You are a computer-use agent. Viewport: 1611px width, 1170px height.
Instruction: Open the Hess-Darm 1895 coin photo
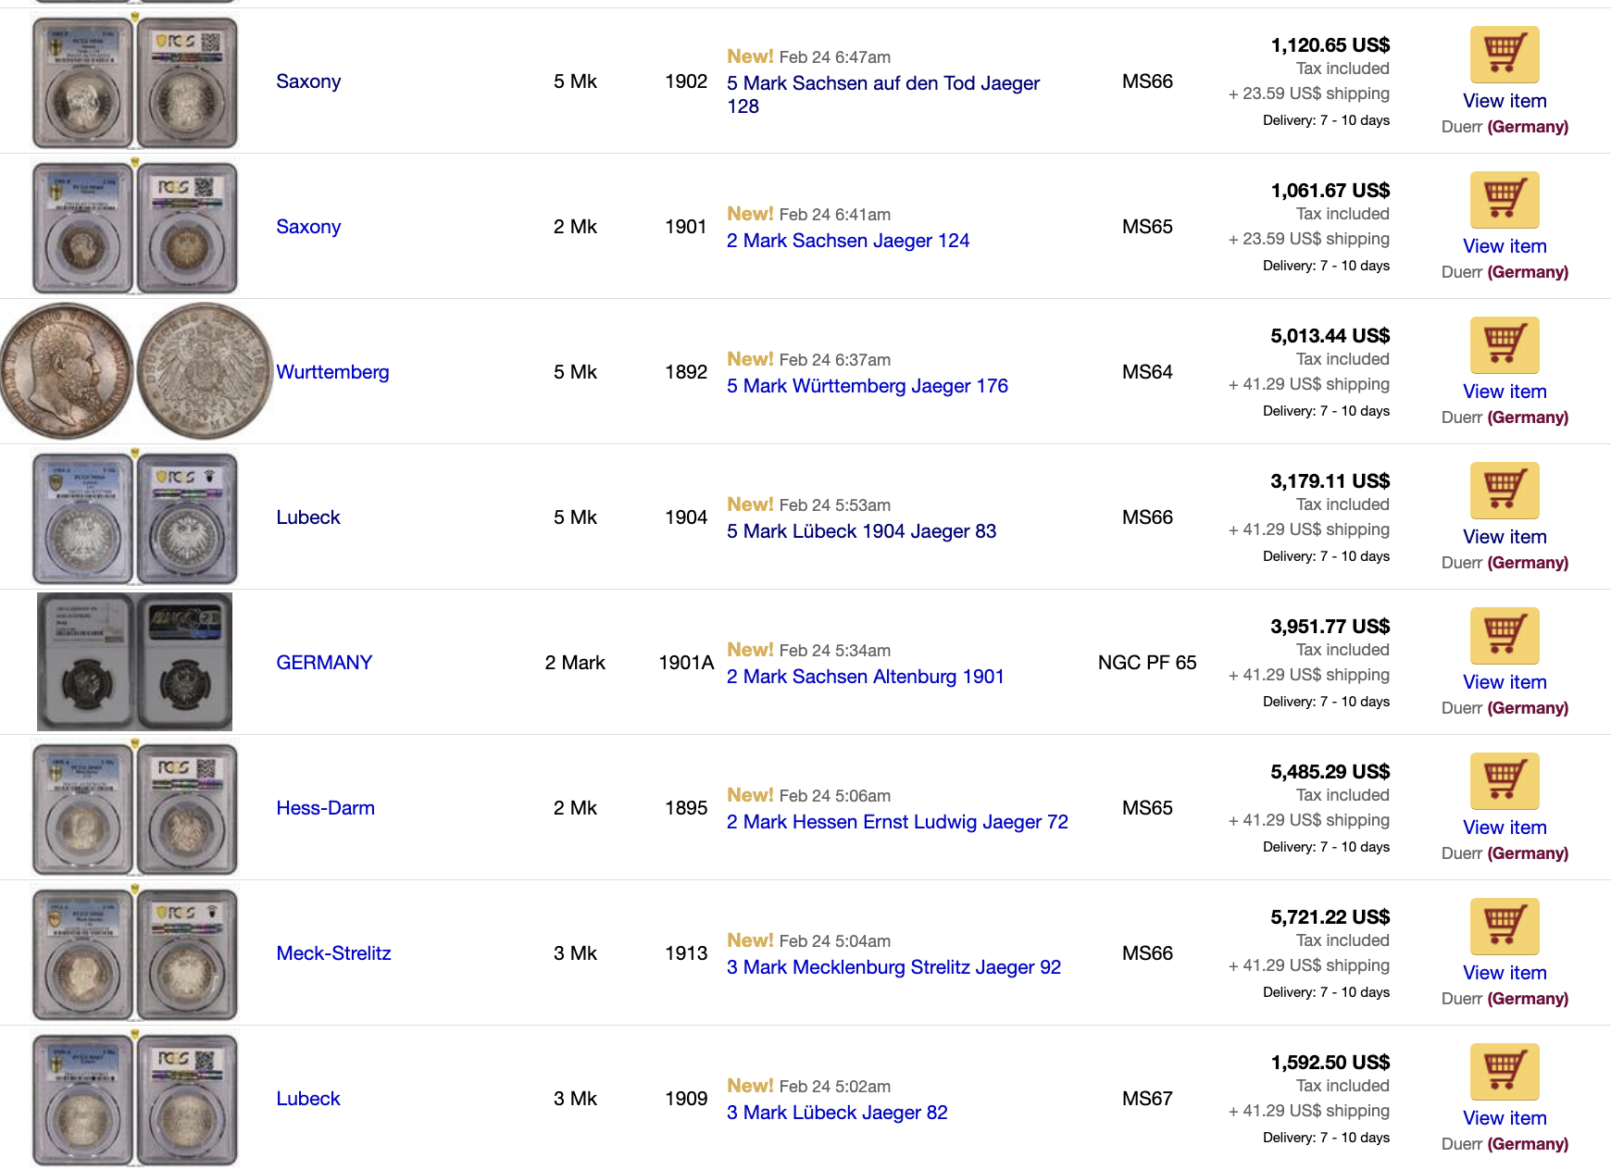(x=135, y=808)
